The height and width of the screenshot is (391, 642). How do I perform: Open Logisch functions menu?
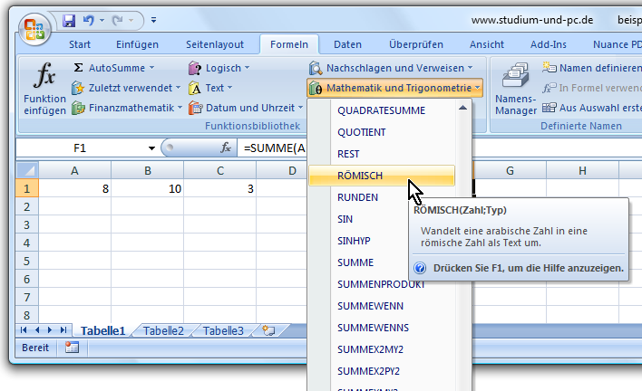(x=219, y=68)
